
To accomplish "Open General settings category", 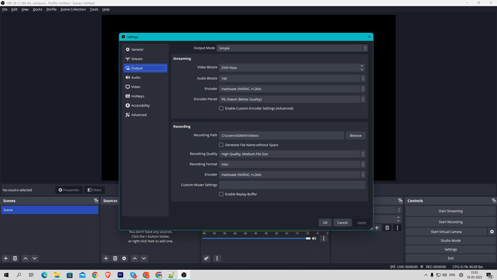I will (145, 50).
